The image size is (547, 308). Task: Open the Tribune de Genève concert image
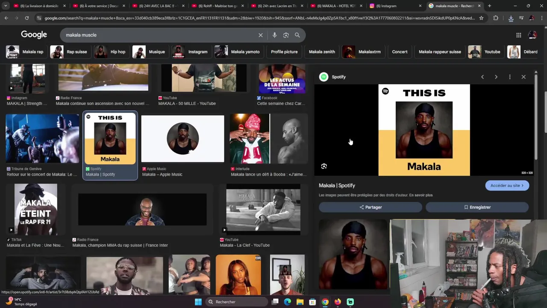click(42, 139)
